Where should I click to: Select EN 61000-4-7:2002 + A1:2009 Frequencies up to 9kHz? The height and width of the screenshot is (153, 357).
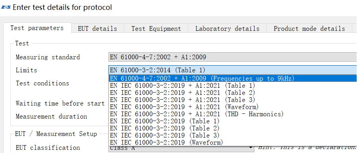pyautogui.click(x=233, y=78)
